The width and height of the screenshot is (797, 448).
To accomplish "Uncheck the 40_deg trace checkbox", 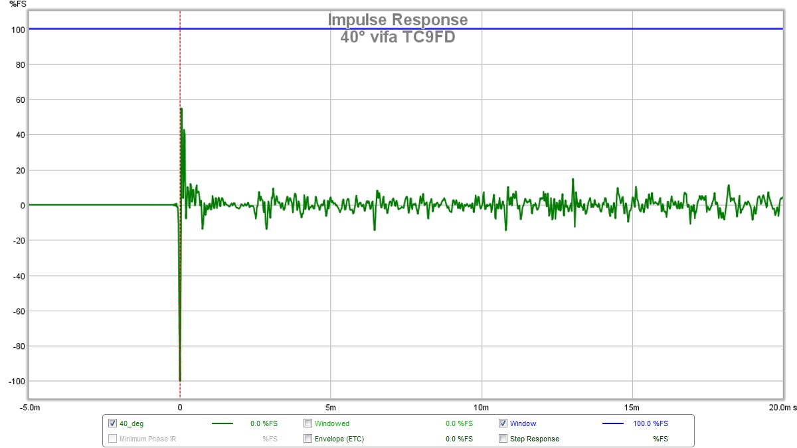I will pyautogui.click(x=113, y=423).
